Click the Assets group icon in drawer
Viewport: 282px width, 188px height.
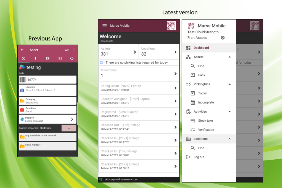pyautogui.click(x=188, y=57)
